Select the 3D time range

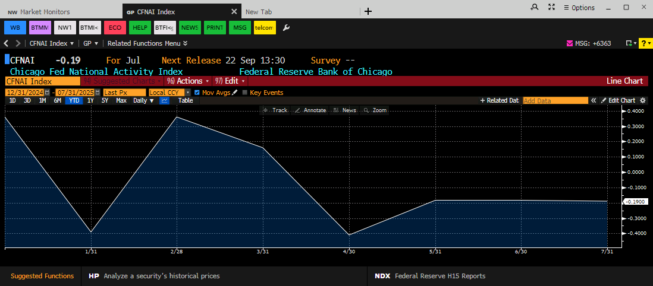27,100
